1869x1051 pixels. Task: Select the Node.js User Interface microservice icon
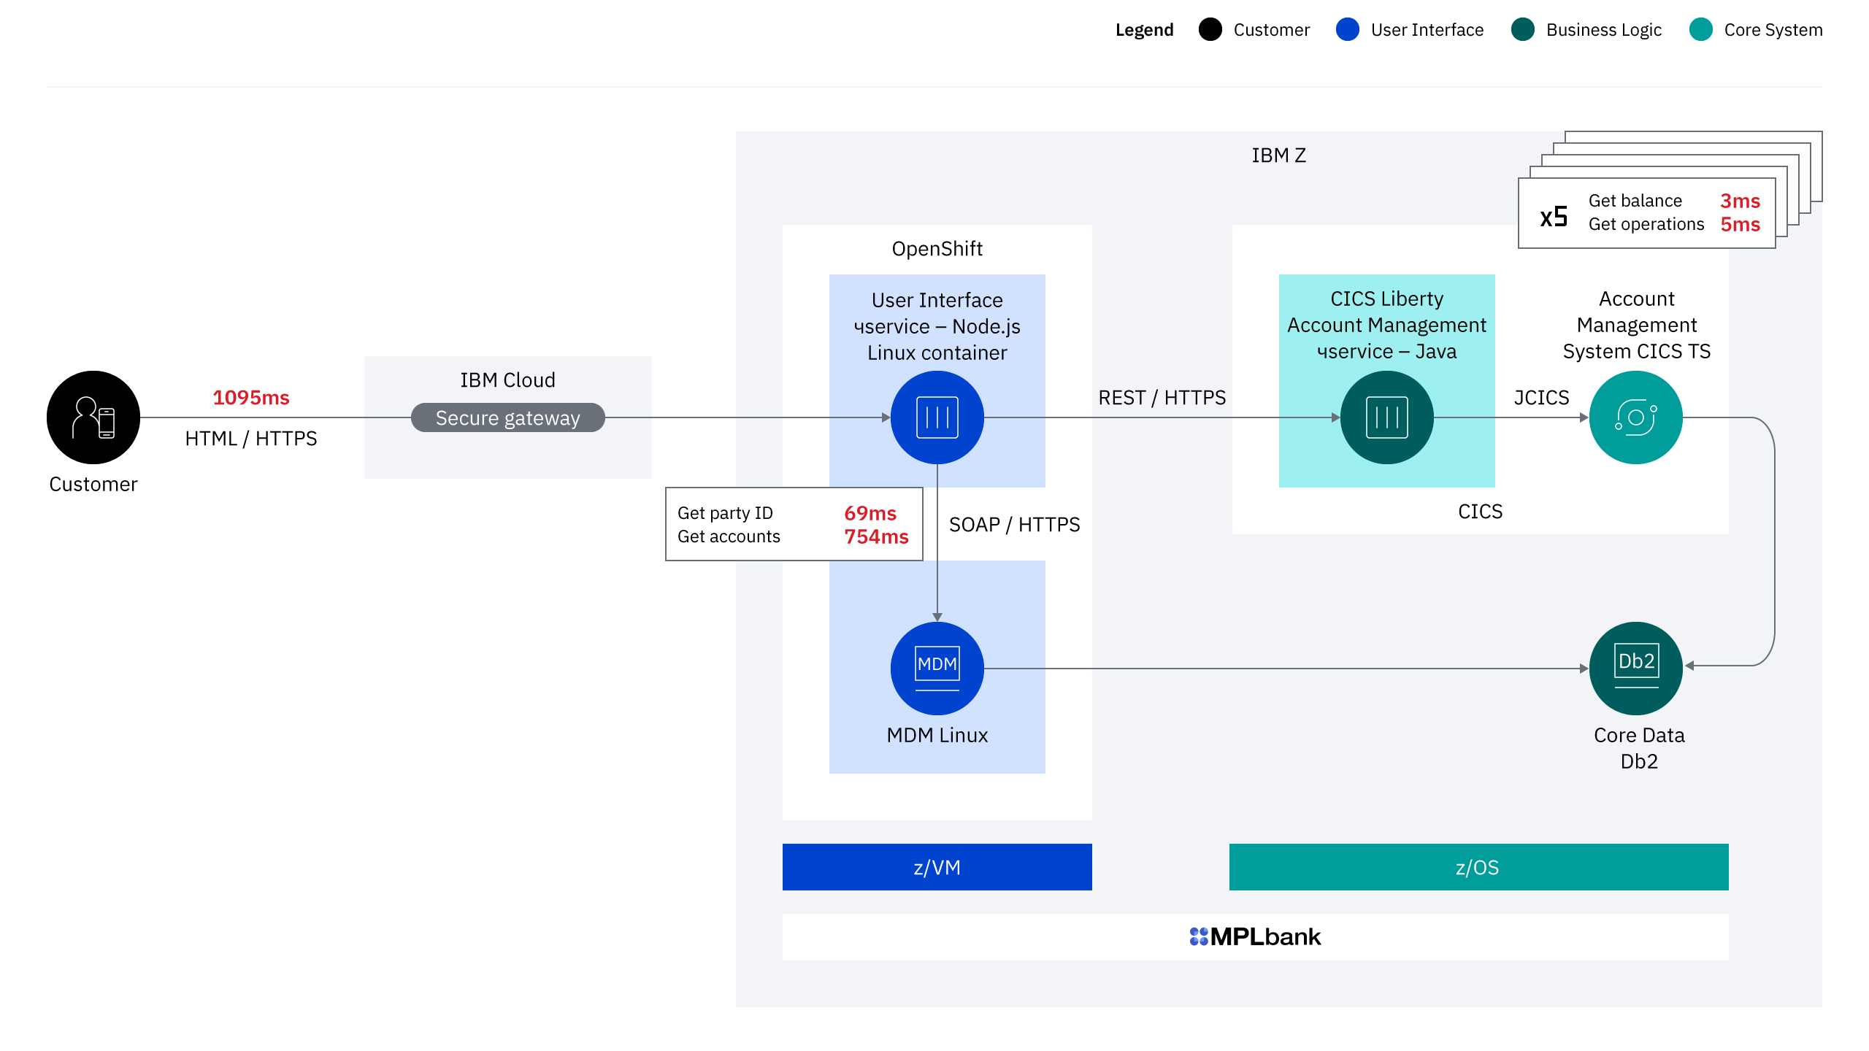coord(937,417)
